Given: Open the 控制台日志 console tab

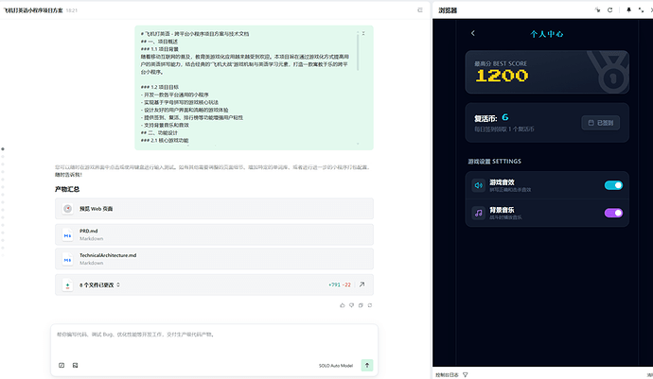Looking at the screenshot, I should click(x=447, y=374).
